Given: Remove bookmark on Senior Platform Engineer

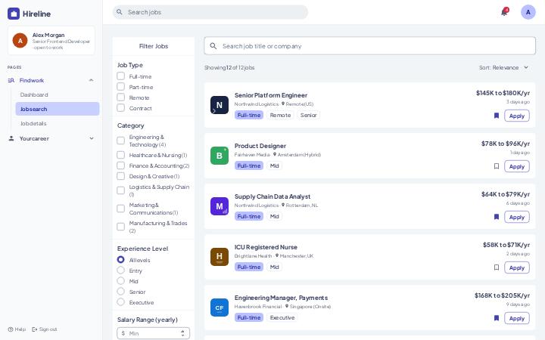Looking at the screenshot, I should 497,116.
